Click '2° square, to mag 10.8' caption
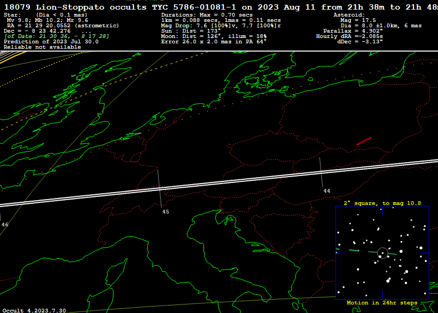 (382, 203)
